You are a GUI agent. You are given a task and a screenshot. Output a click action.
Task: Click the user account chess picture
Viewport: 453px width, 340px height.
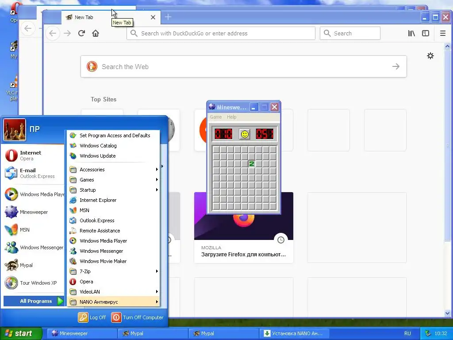pos(15,130)
